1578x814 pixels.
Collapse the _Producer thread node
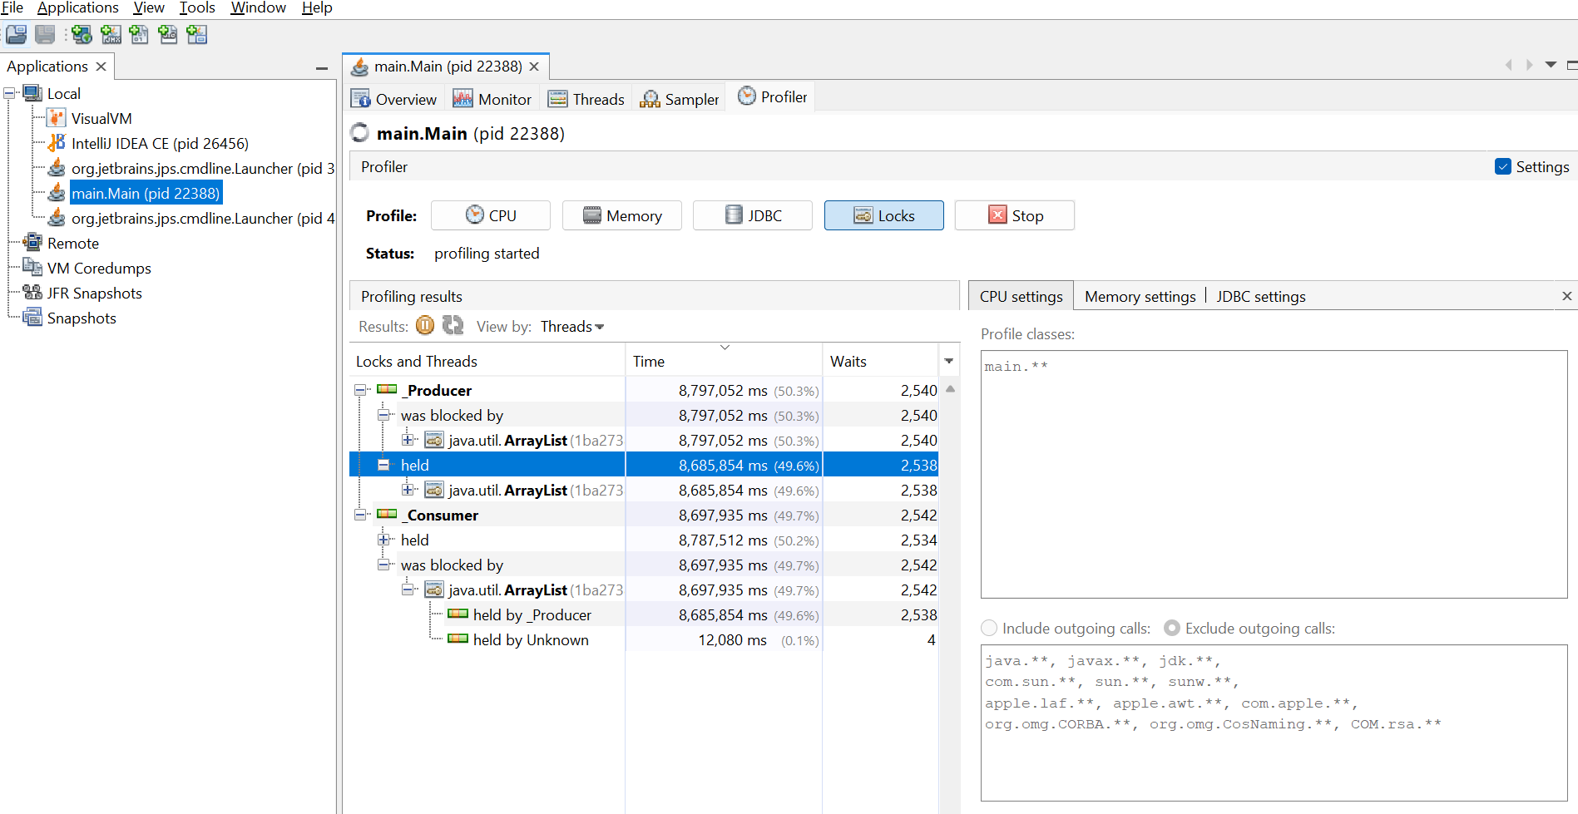(x=360, y=390)
